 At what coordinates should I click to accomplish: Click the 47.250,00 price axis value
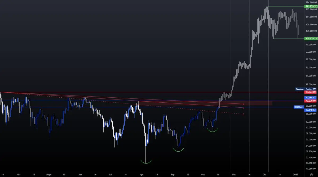pyautogui.click(x=311, y=168)
